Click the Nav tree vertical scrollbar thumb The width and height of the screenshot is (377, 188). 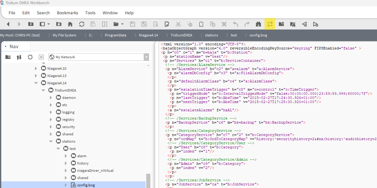pyautogui.click(x=148, y=181)
